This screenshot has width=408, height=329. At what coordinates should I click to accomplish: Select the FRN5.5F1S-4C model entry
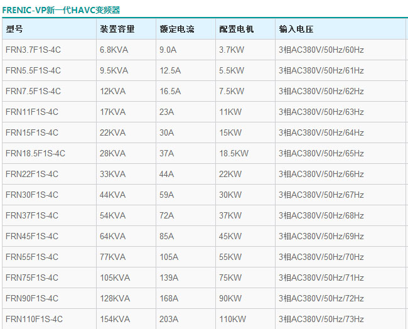click(33, 70)
